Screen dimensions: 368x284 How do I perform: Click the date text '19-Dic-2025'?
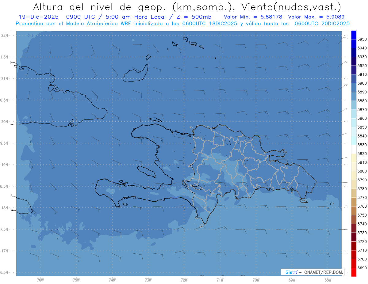(x=38, y=17)
